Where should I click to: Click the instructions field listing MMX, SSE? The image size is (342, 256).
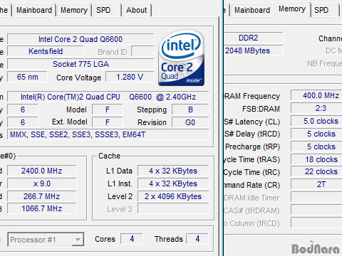coord(108,135)
